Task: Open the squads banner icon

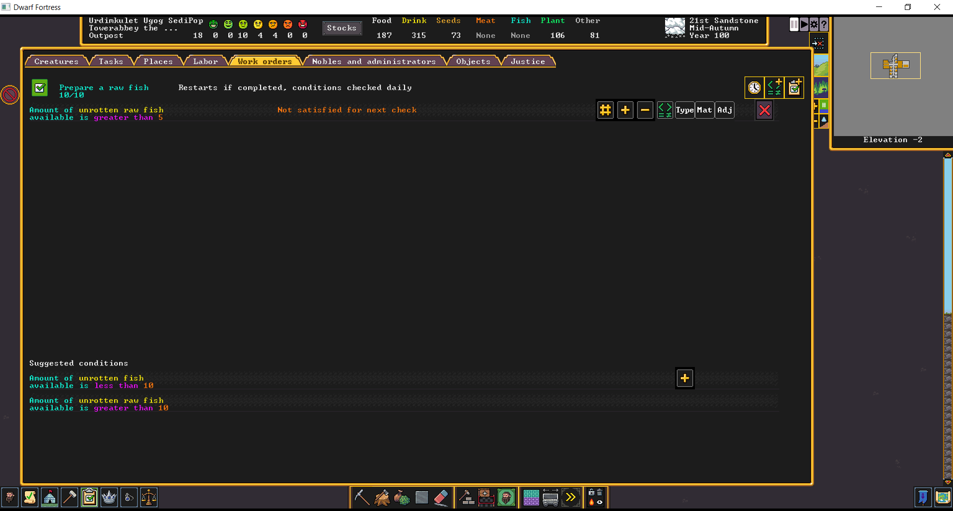Action: pos(923,497)
